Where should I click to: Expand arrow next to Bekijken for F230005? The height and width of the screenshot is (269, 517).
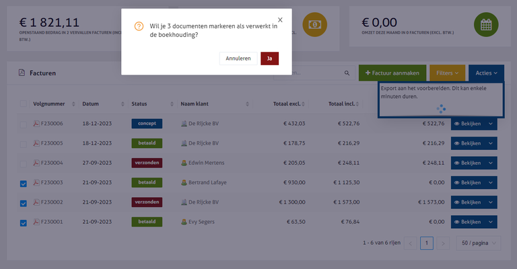[490, 143]
